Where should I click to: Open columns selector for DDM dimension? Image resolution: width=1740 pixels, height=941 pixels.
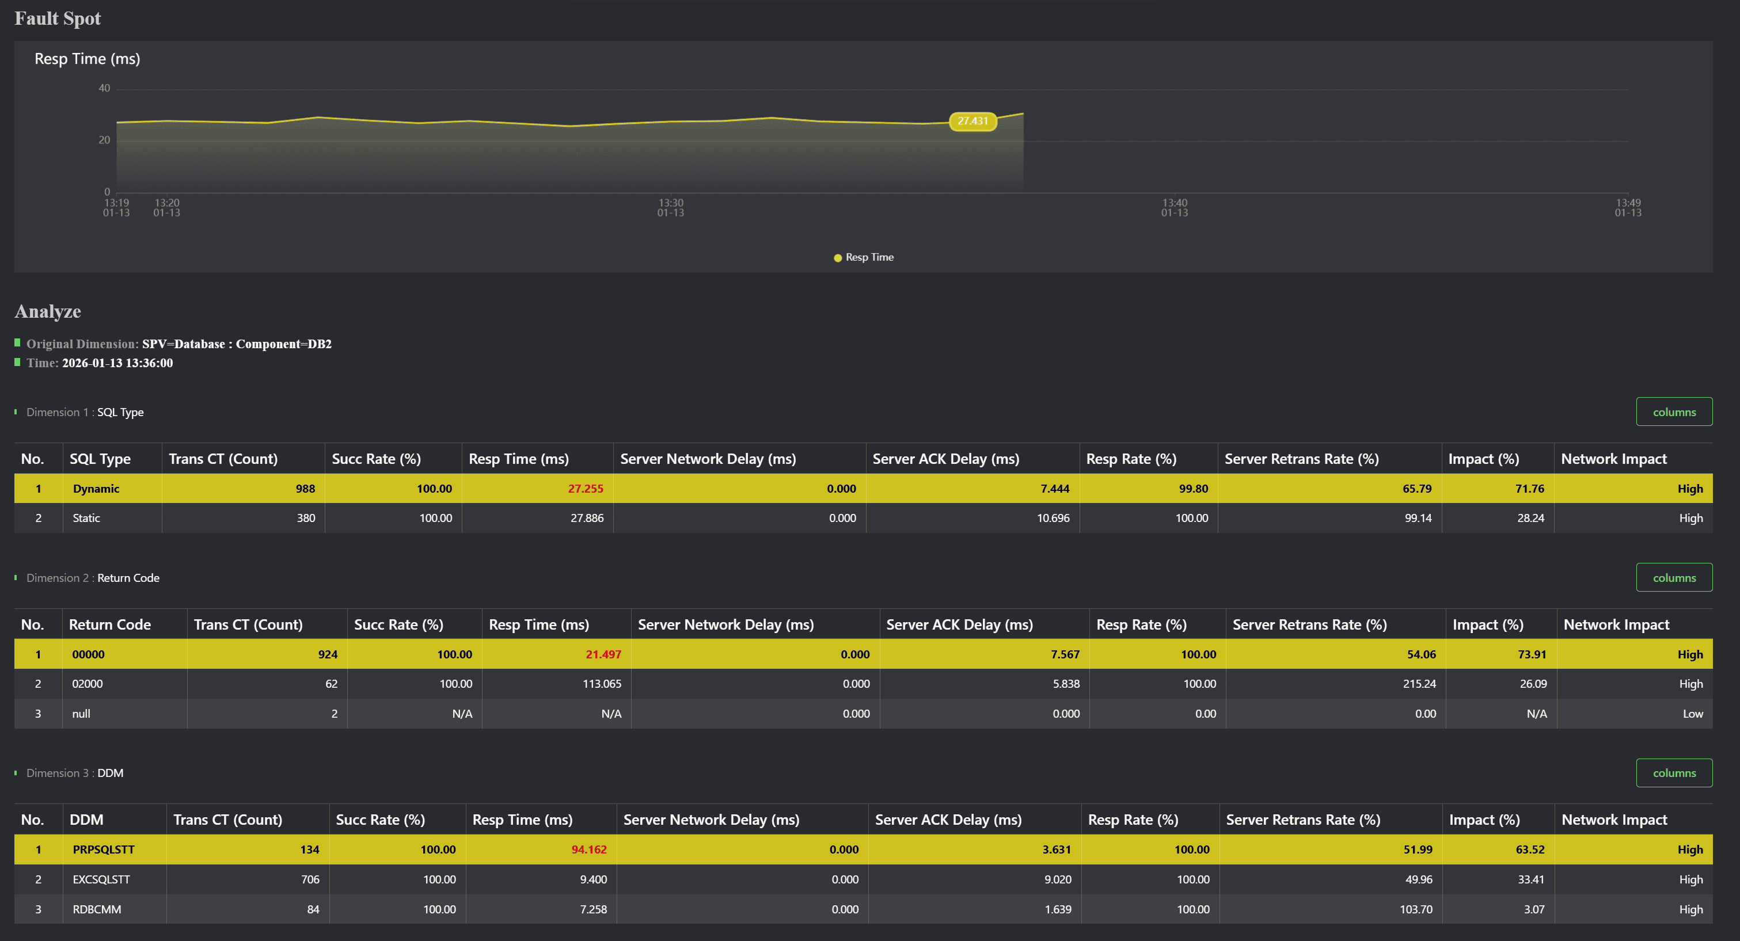[x=1673, y=773]
